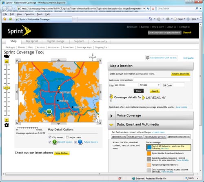Viewport: 204px width, 182px height.
Task: Pan map southwest with the corner arrow
Action: pos(18,123)
